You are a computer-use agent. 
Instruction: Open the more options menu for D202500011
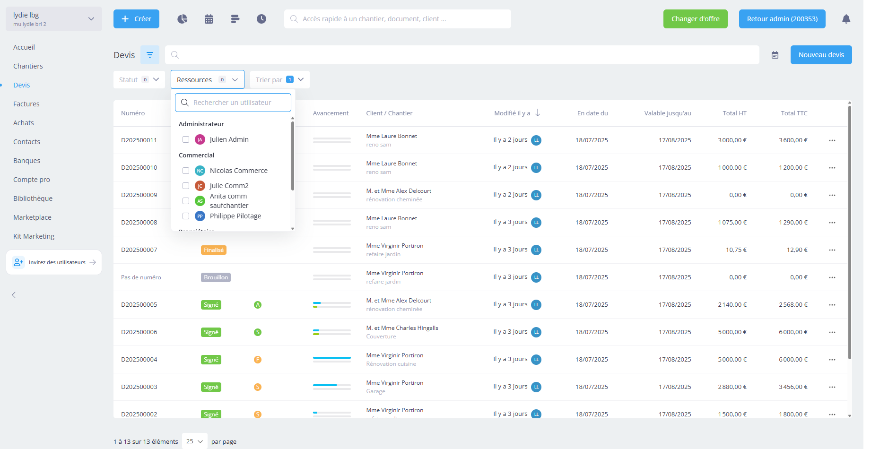[832, 140]
